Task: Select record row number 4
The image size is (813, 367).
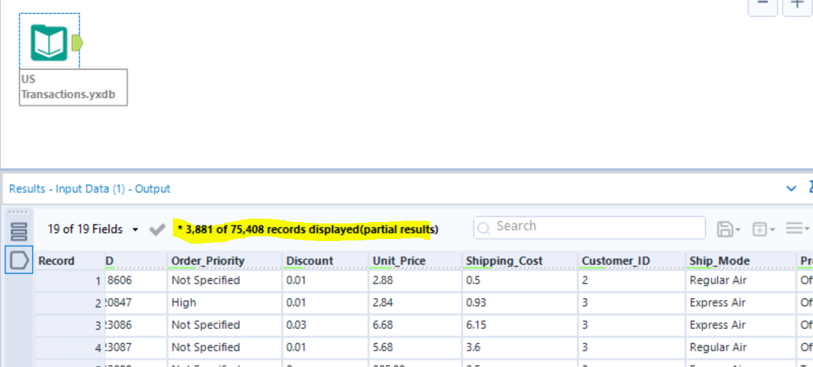Action: [x=70, y=347]
